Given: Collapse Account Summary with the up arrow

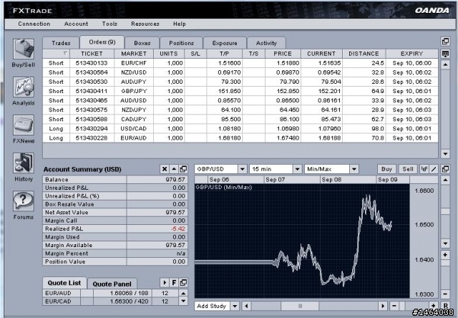Looking at the screenshot, I should (174, 169).
